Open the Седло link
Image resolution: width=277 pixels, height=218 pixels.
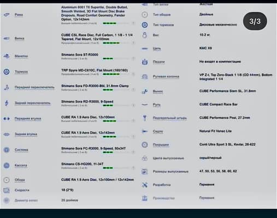158,131
